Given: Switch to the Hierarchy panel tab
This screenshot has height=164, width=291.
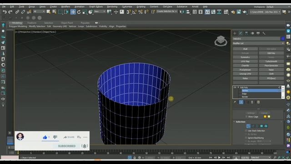Looking at the screenshot, I should pos(246,33).
